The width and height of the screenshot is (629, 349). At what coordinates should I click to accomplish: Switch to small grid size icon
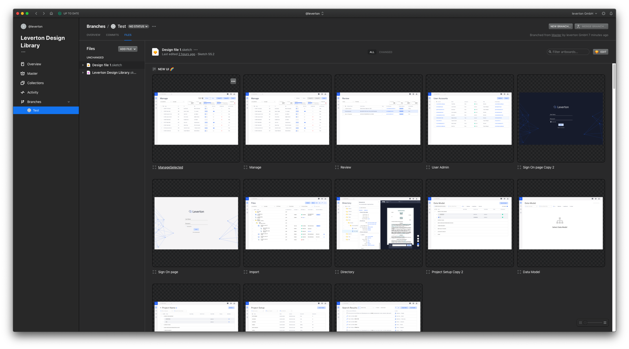pos(580,323)
